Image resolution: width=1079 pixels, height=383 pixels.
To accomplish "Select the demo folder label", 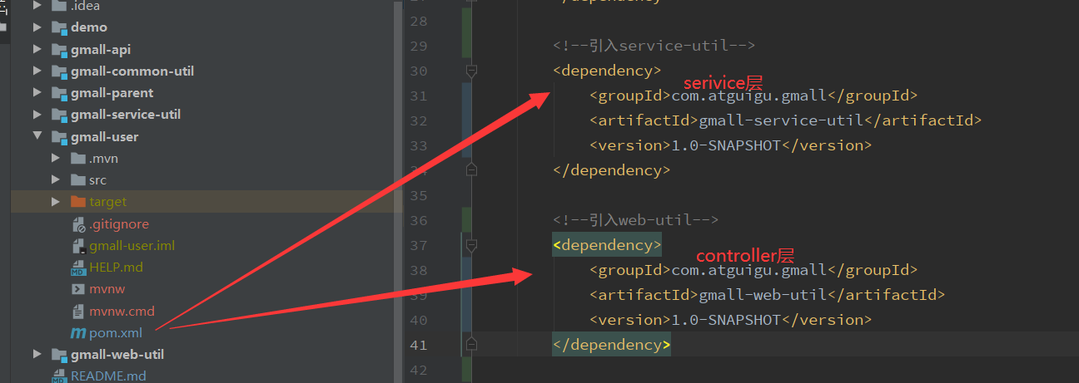I will (89, 27).
